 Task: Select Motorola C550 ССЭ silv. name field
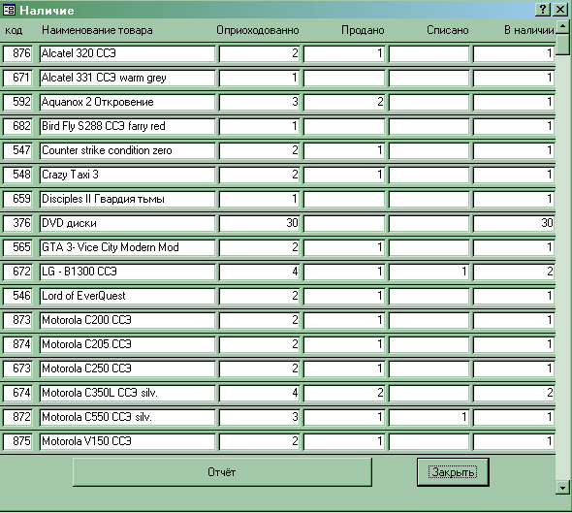[127, 417]
